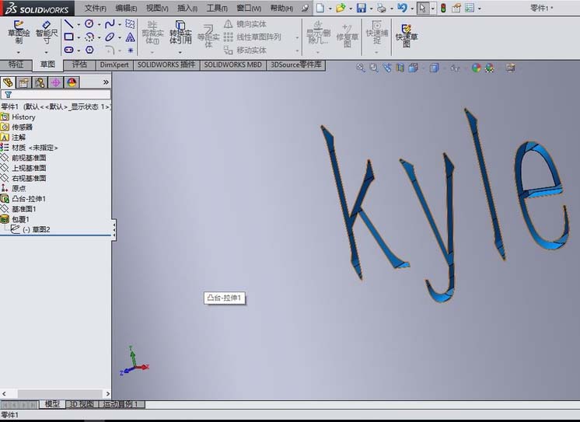Viewport: 580px width, 422px height.
Task: Click the Edit Appearance color ball icon
Action: coord(476,68)
